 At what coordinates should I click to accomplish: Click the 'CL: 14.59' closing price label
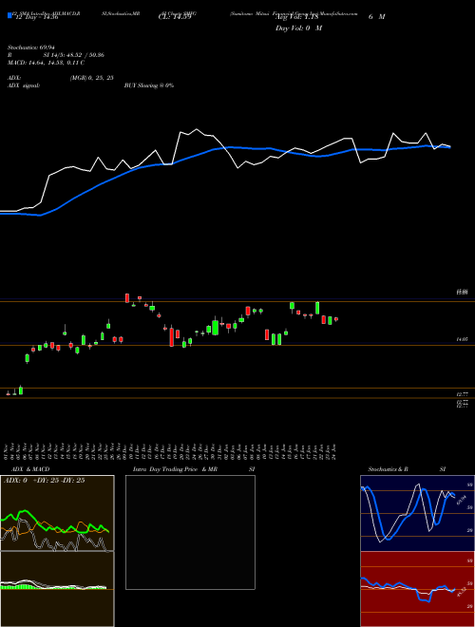pos(175,17)
